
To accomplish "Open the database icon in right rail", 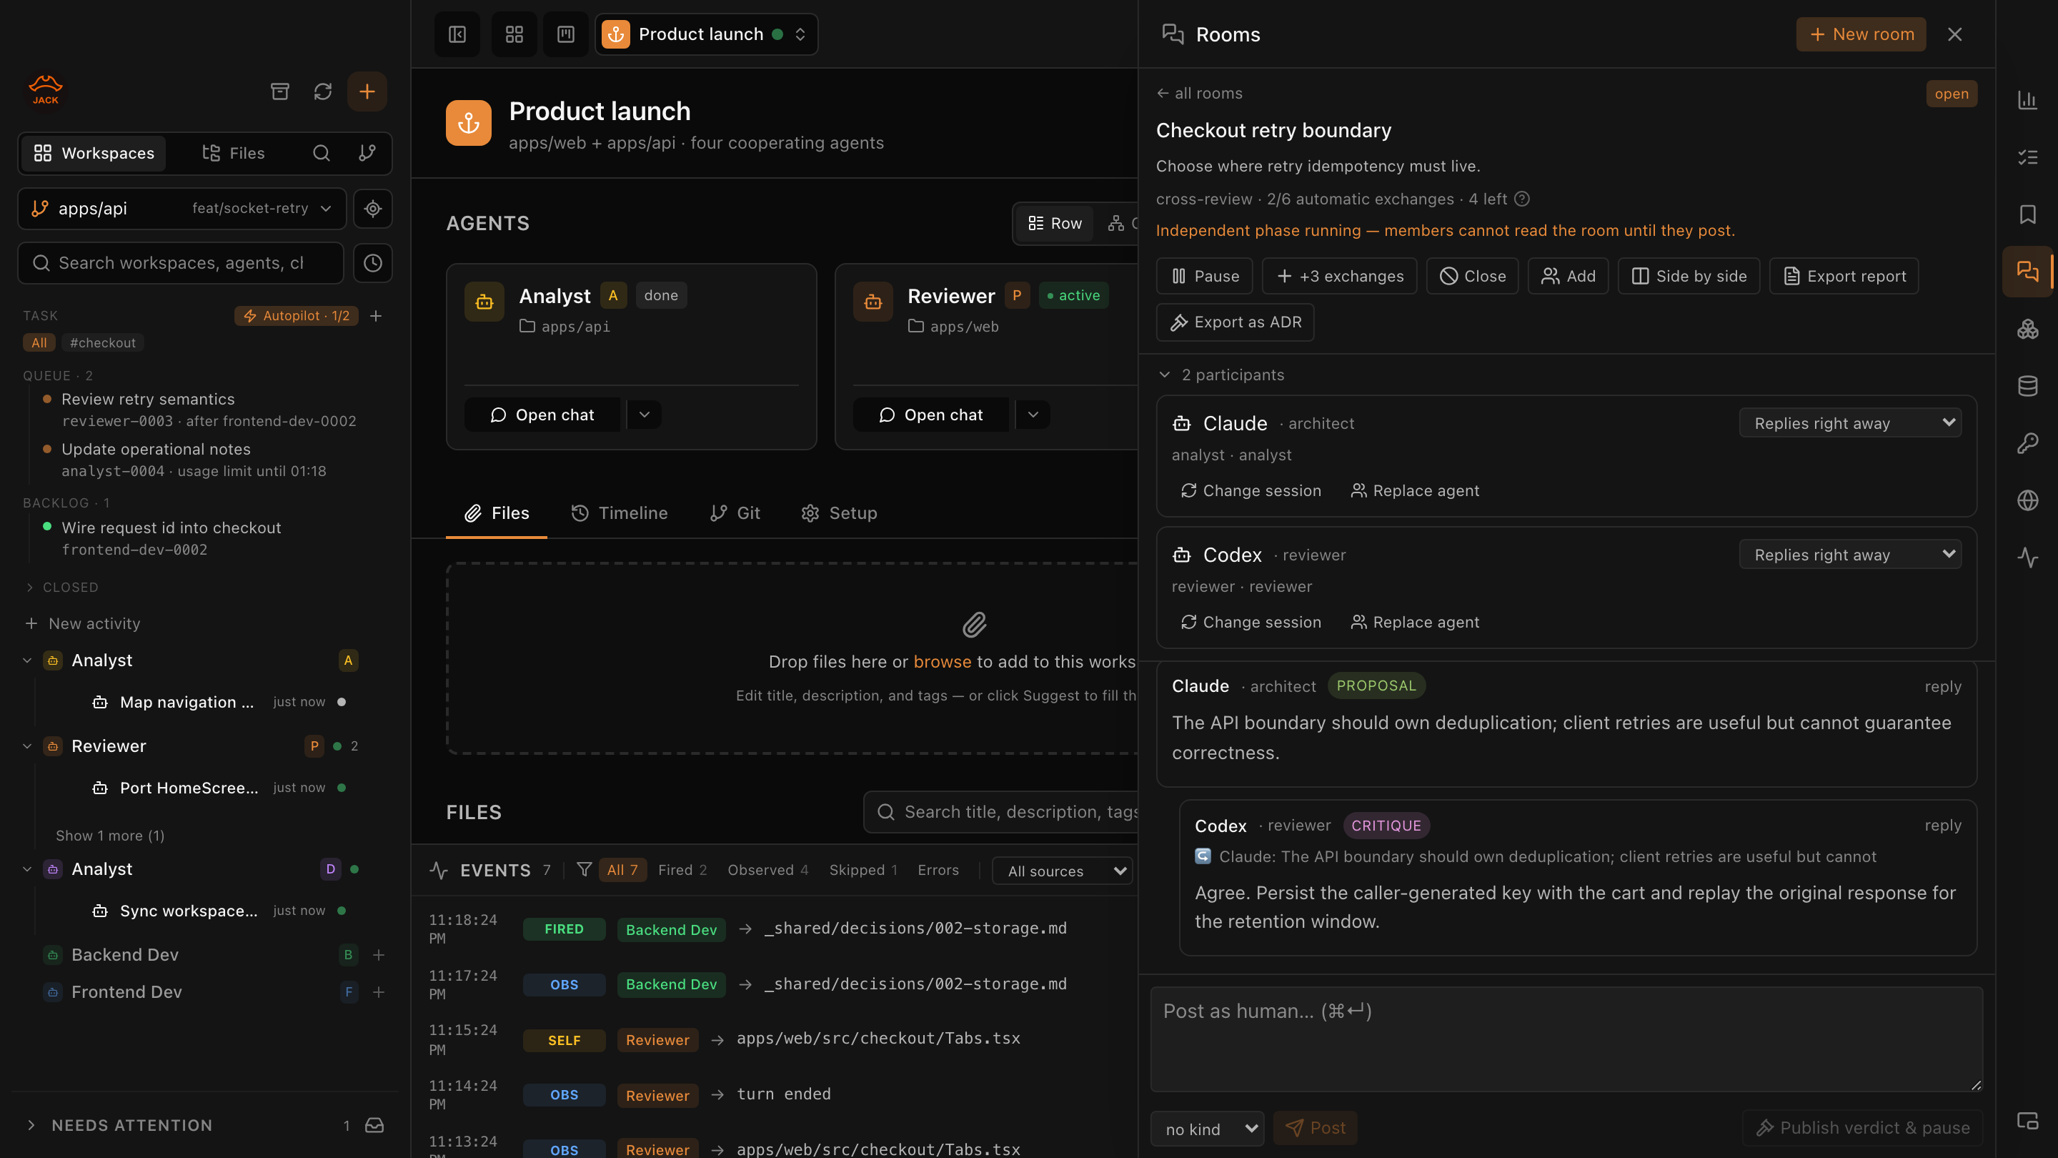I will [2028, 386].
